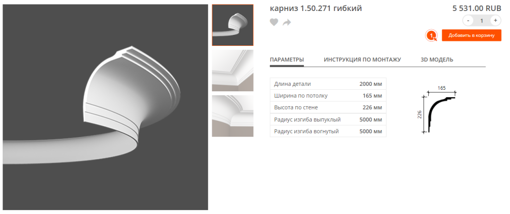Click the Радиус изгиба выпуклый row
510x214 pixels.
[328, 120]
